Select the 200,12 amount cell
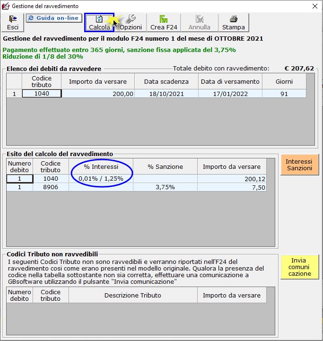The image size is (323, 341). [232, 179]
